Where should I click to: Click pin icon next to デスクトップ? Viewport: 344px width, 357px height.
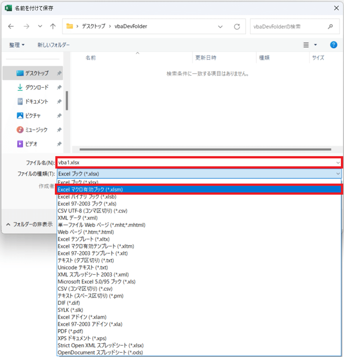click(59, 73)
